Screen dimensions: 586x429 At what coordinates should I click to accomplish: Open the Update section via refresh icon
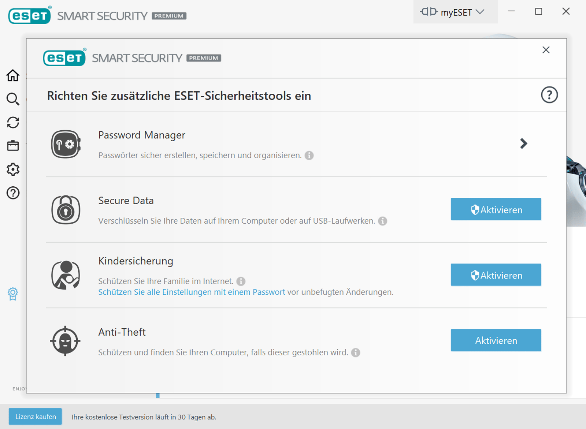(x=13, y=123)
